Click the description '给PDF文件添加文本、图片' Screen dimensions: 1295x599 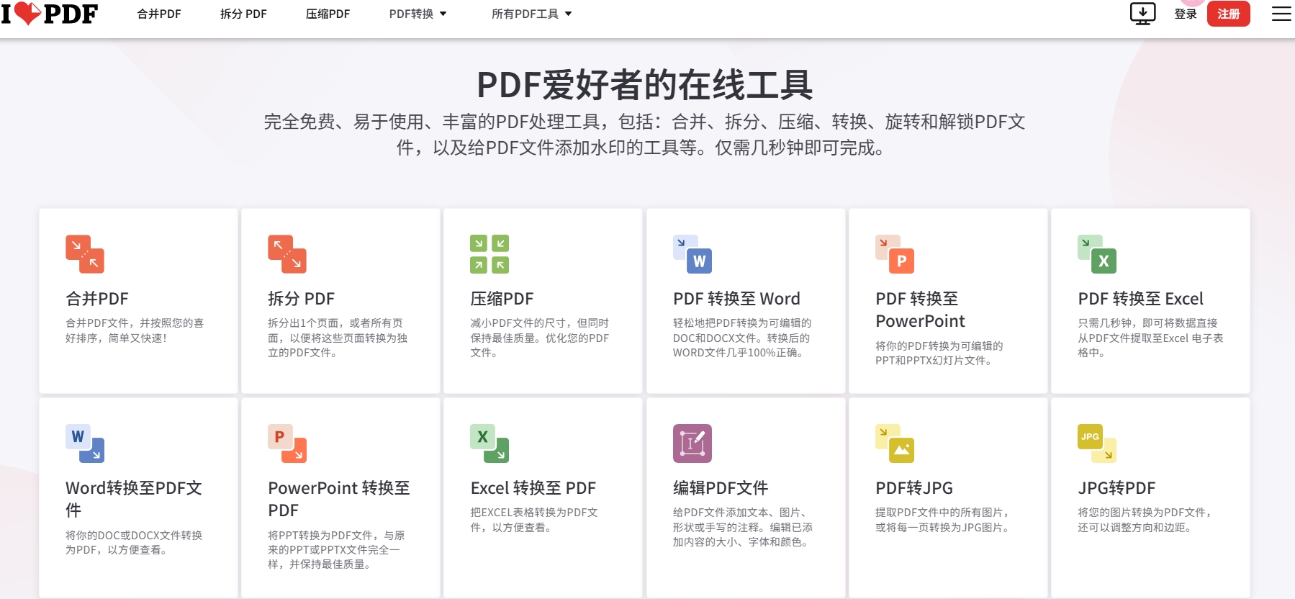pyautogui.click(x=743, y=527)
